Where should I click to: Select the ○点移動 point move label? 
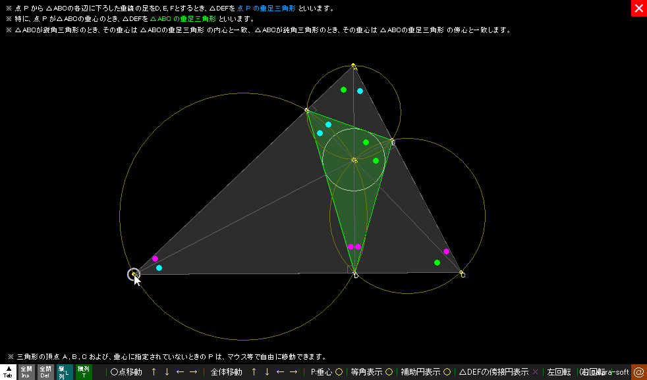[126, 372]
